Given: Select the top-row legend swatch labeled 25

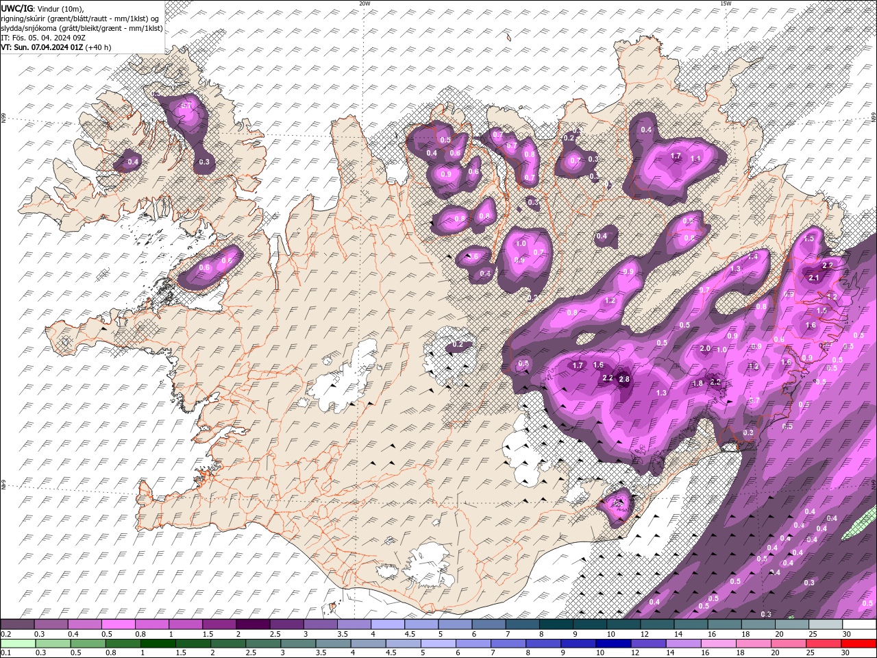Looking at the screenshot, I should pyautogui.click(x=825, y=624).
